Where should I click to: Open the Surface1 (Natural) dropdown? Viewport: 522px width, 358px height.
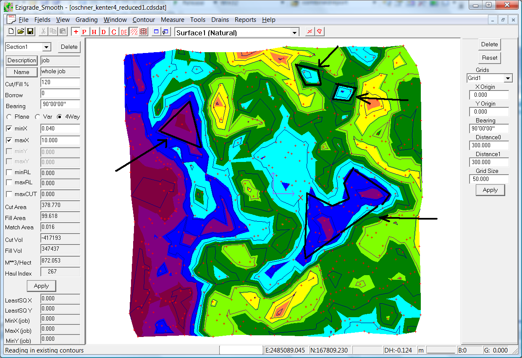click(x=295, y=33)
